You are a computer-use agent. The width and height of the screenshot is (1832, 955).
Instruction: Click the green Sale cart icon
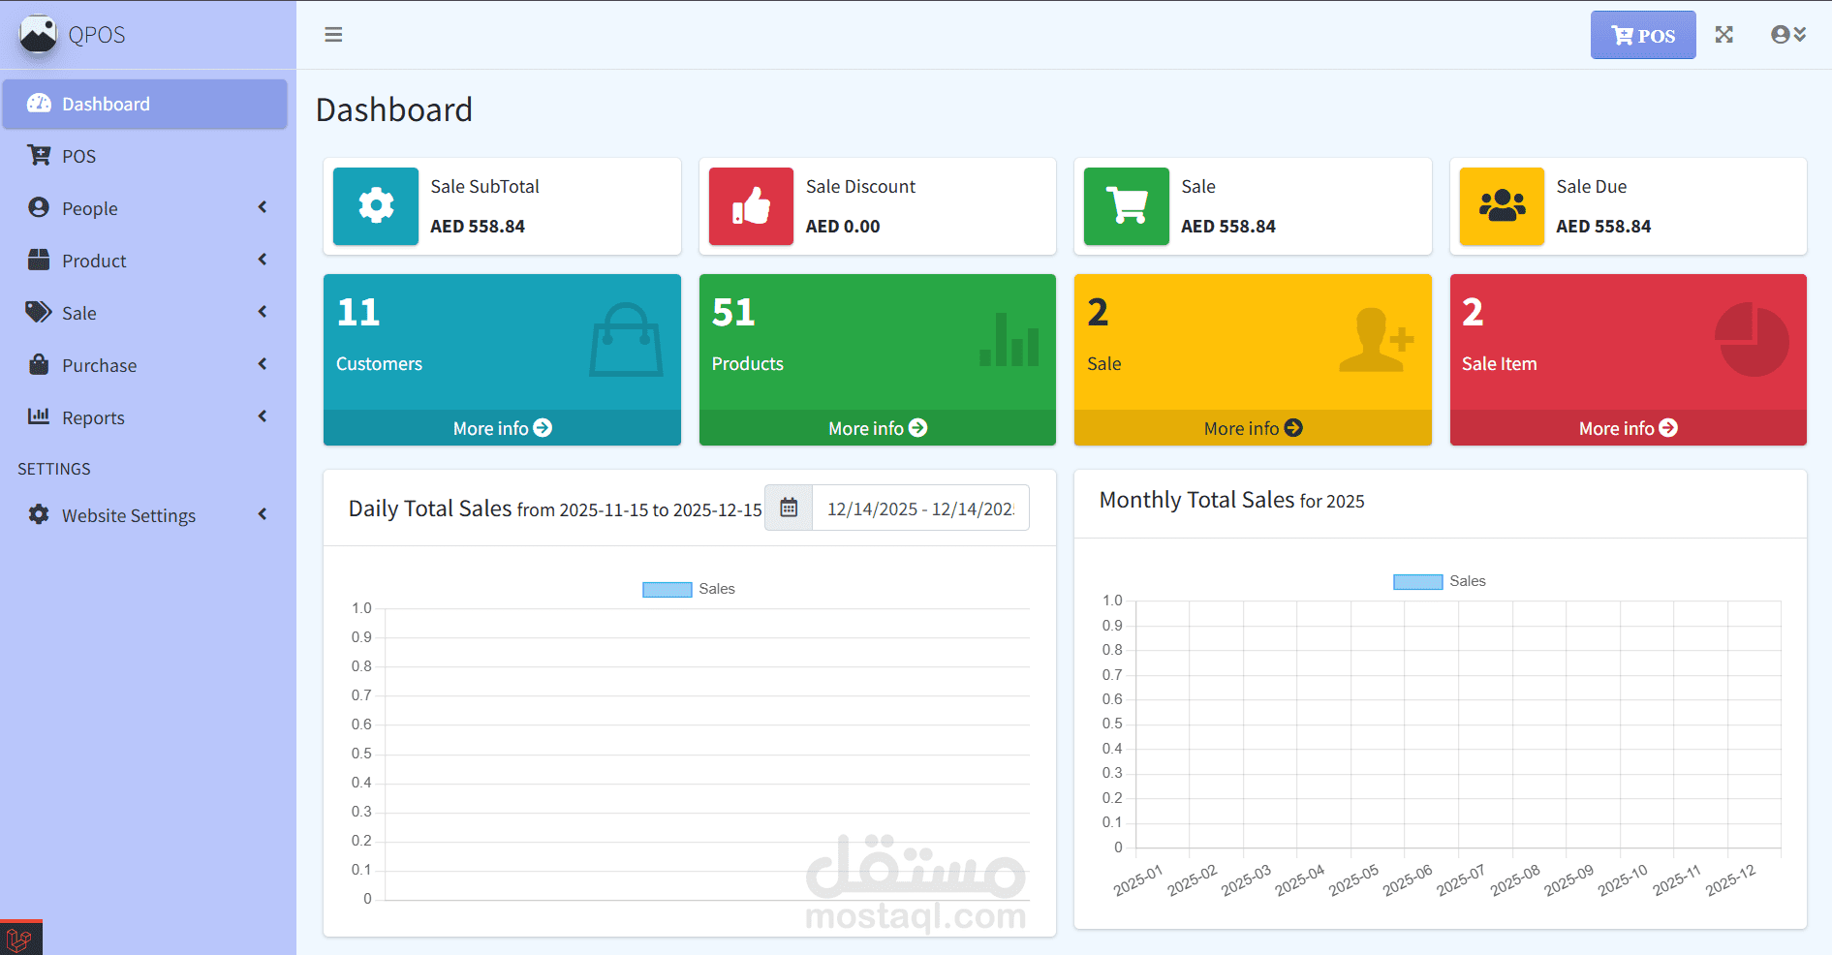1127,206
